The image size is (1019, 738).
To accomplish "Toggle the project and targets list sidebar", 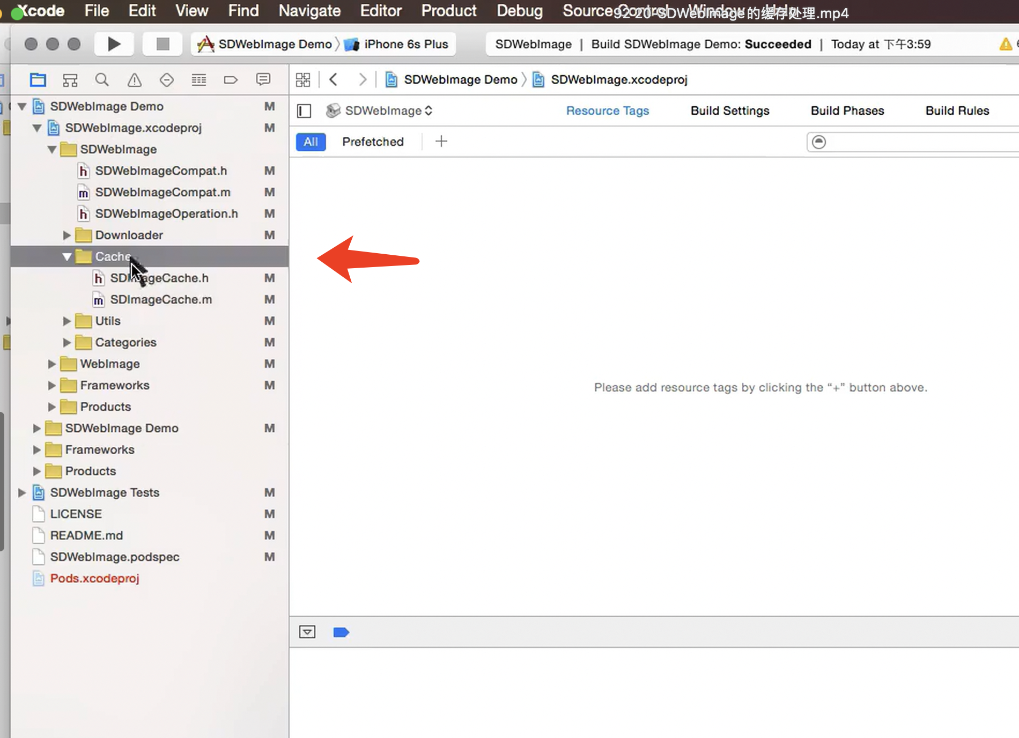I will [304, 111].
